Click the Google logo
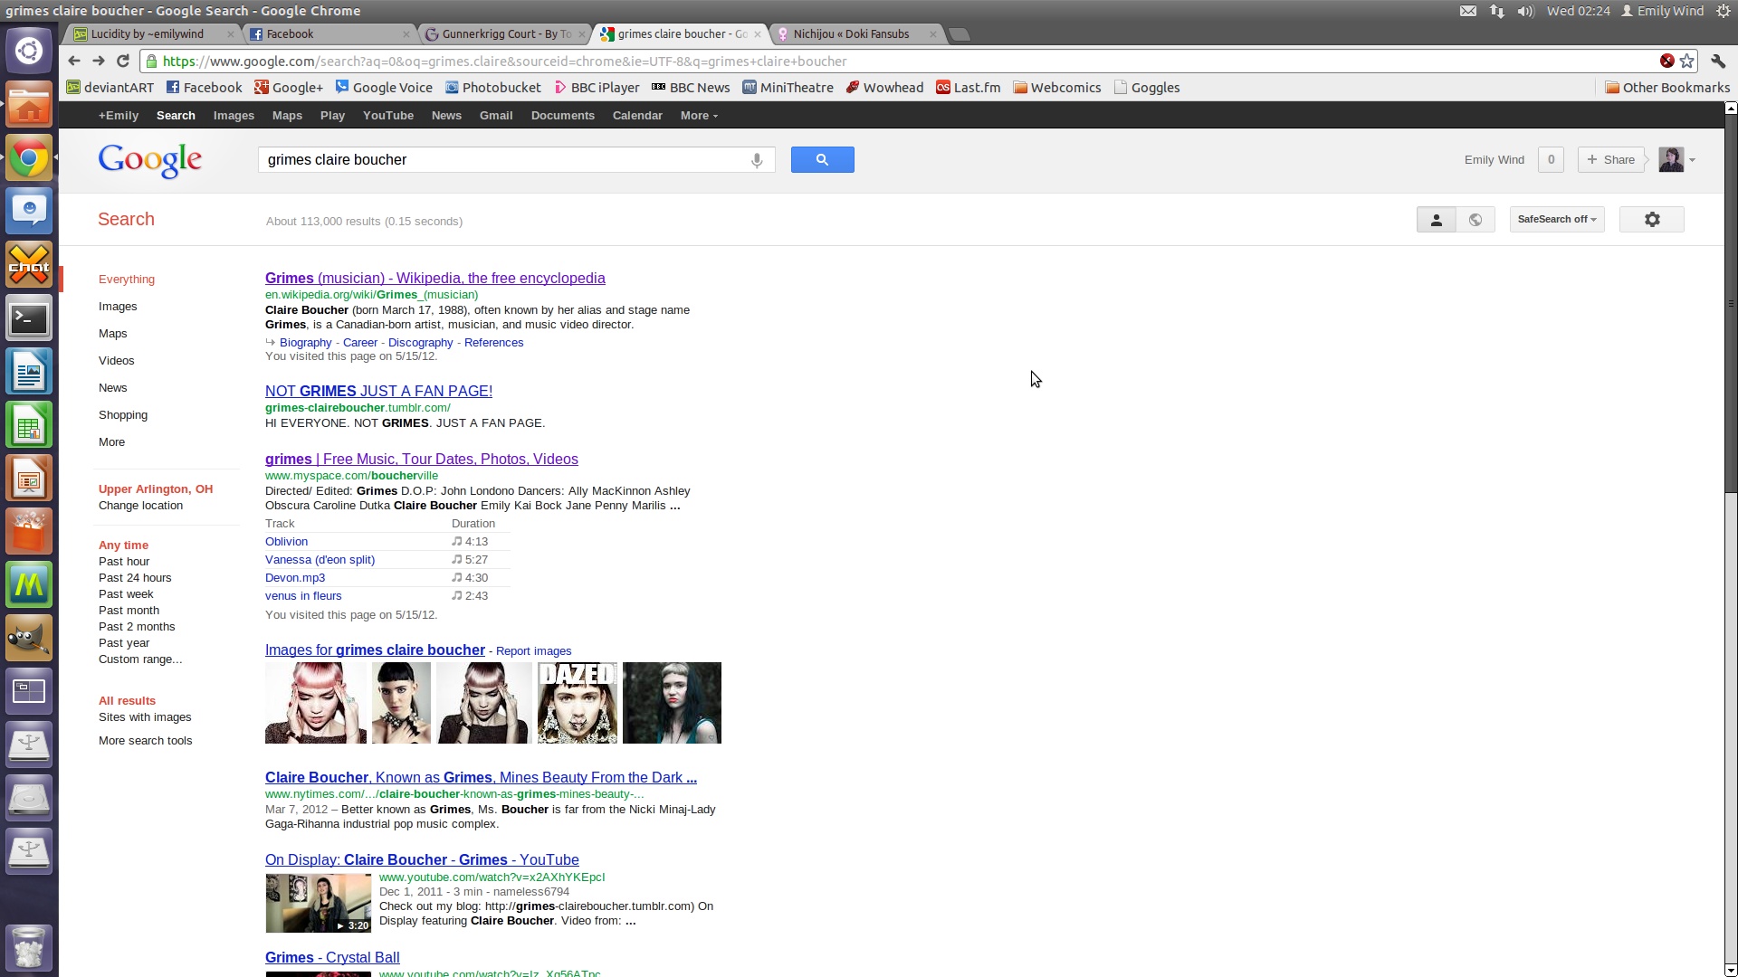This screenshot has height=977, width=1738. point(150,161)
